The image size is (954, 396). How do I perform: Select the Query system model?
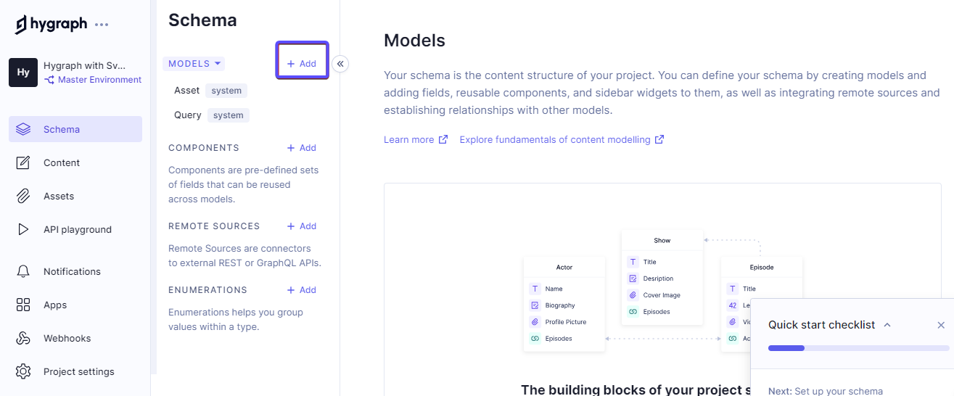pyautogui.click(x=188, y=115)
